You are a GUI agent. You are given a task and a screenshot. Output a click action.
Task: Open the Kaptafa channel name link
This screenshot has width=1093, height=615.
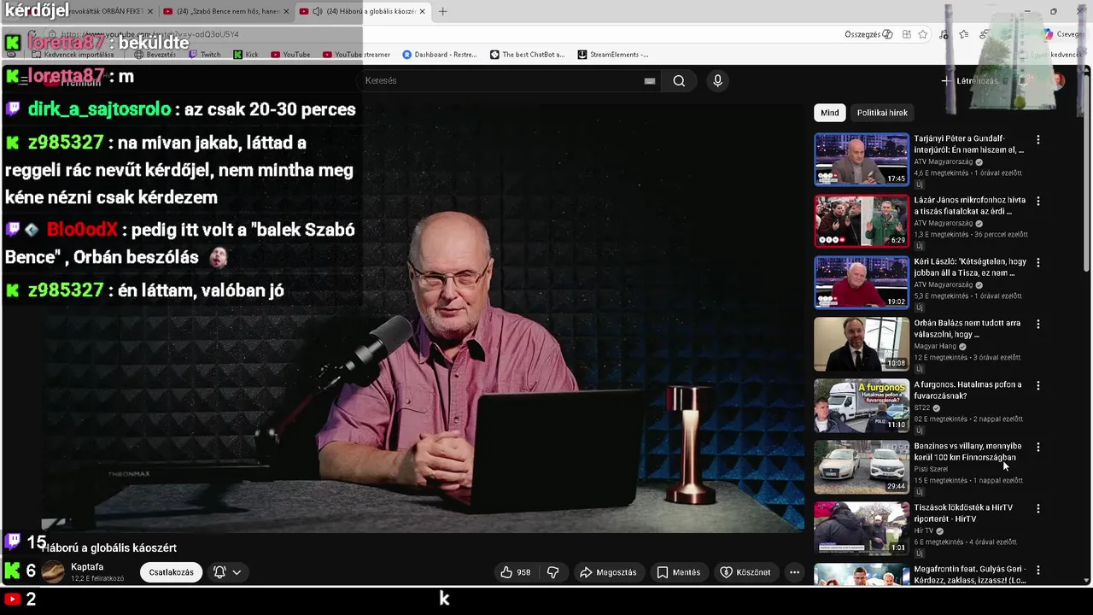click(87, 567)
